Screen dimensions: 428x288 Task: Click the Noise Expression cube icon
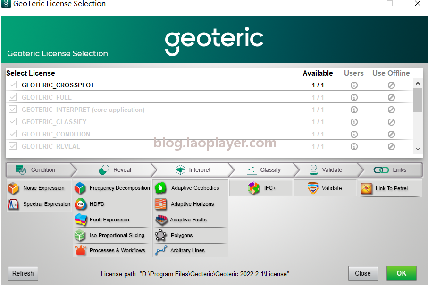[x=13, y=188]
